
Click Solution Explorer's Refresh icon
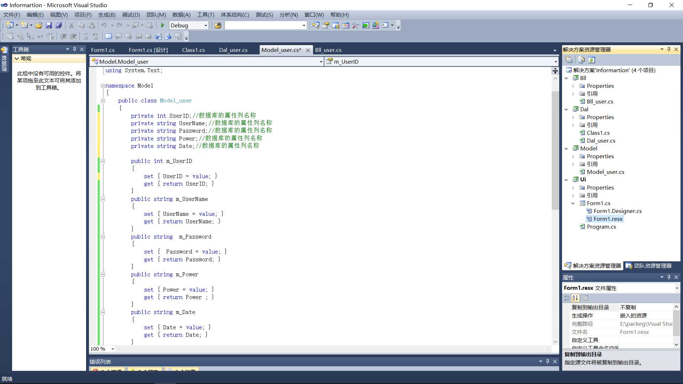click(x=592, y=60)
